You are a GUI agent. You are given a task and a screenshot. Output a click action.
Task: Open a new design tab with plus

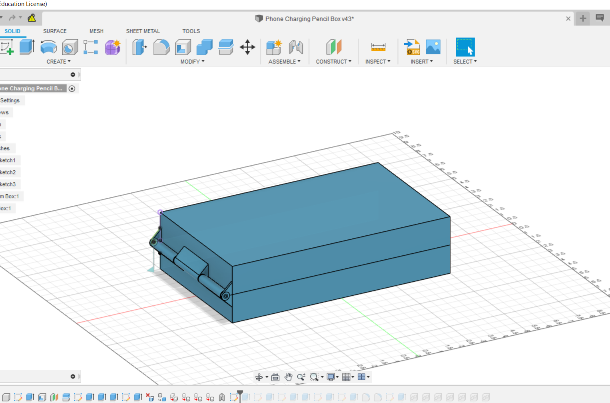coord(583,18)
